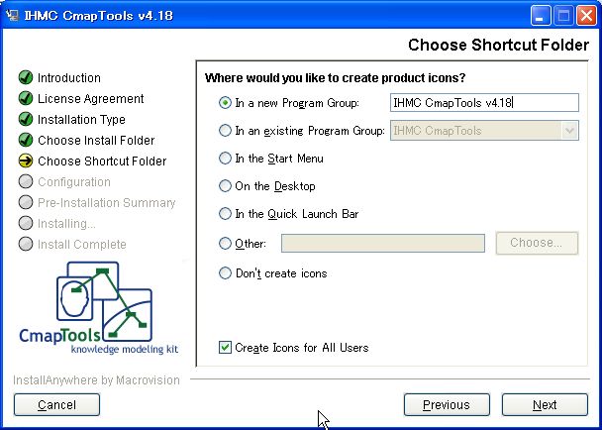Cancel the installation
Viewport: 602px width, 430px height.
tap(56, 404)
